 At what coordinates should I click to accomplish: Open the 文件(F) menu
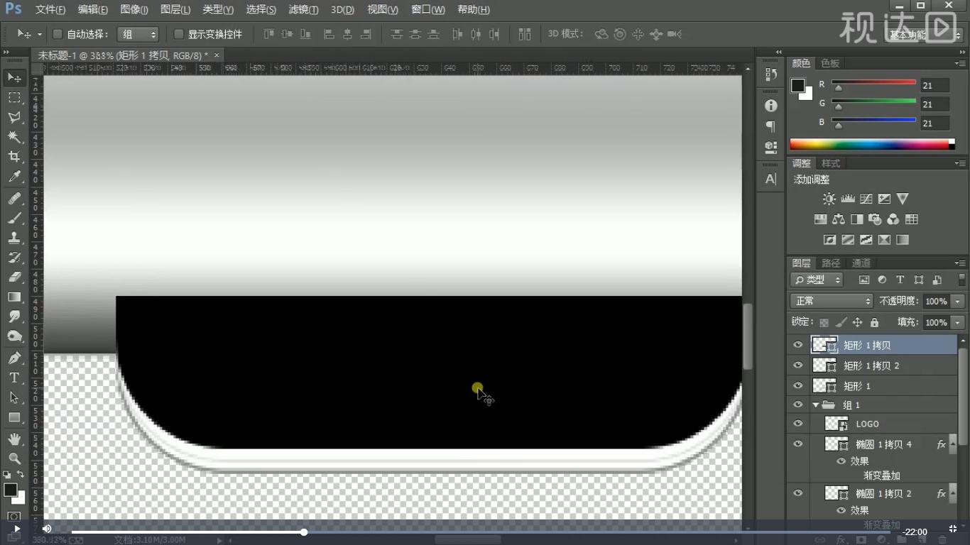50,10
